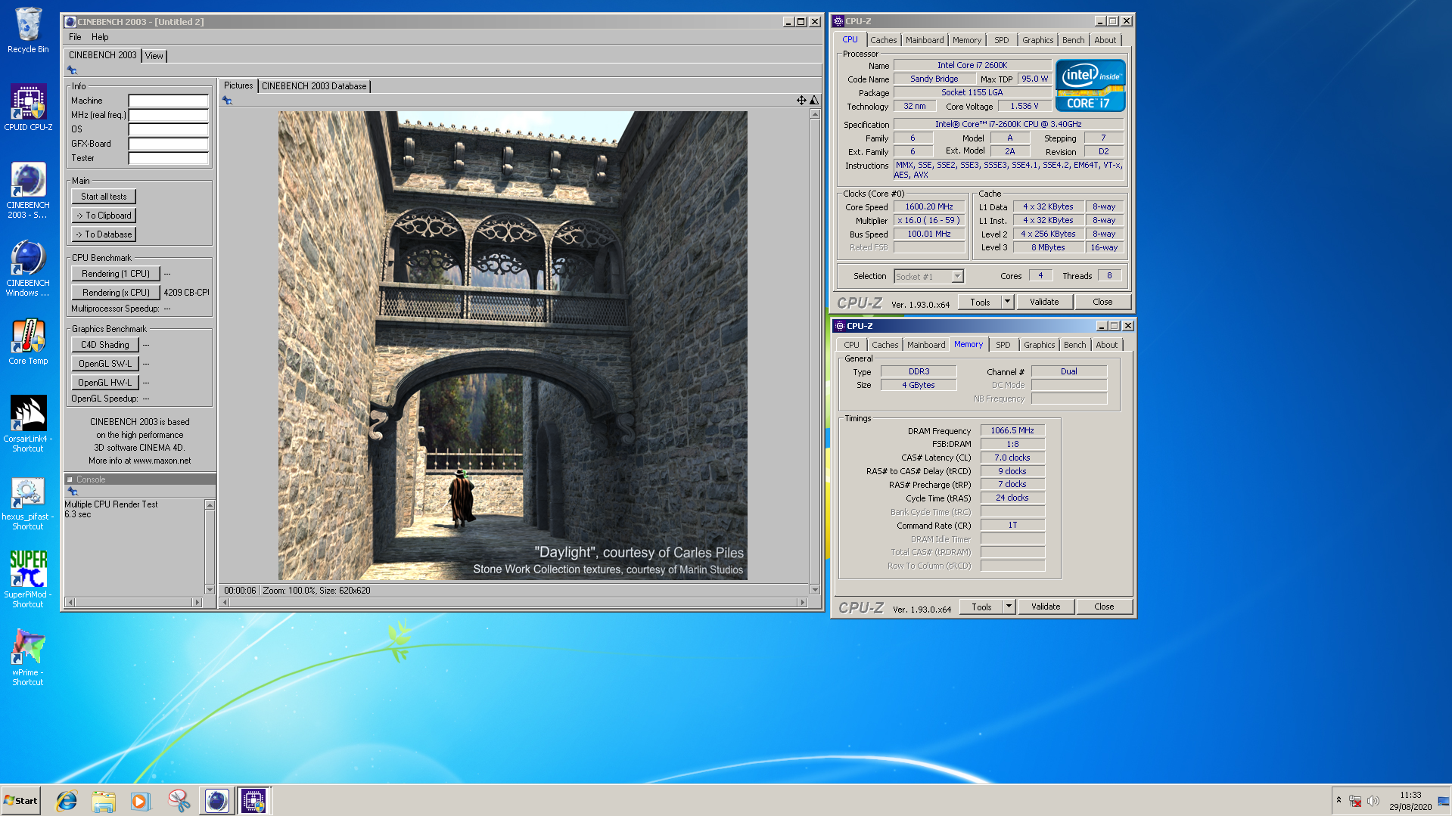
Task: Launch SuperPiMod shortcut icon
Action: click(x=28, y=579)
